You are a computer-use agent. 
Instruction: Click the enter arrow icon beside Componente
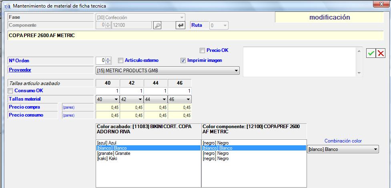(180, 25)
